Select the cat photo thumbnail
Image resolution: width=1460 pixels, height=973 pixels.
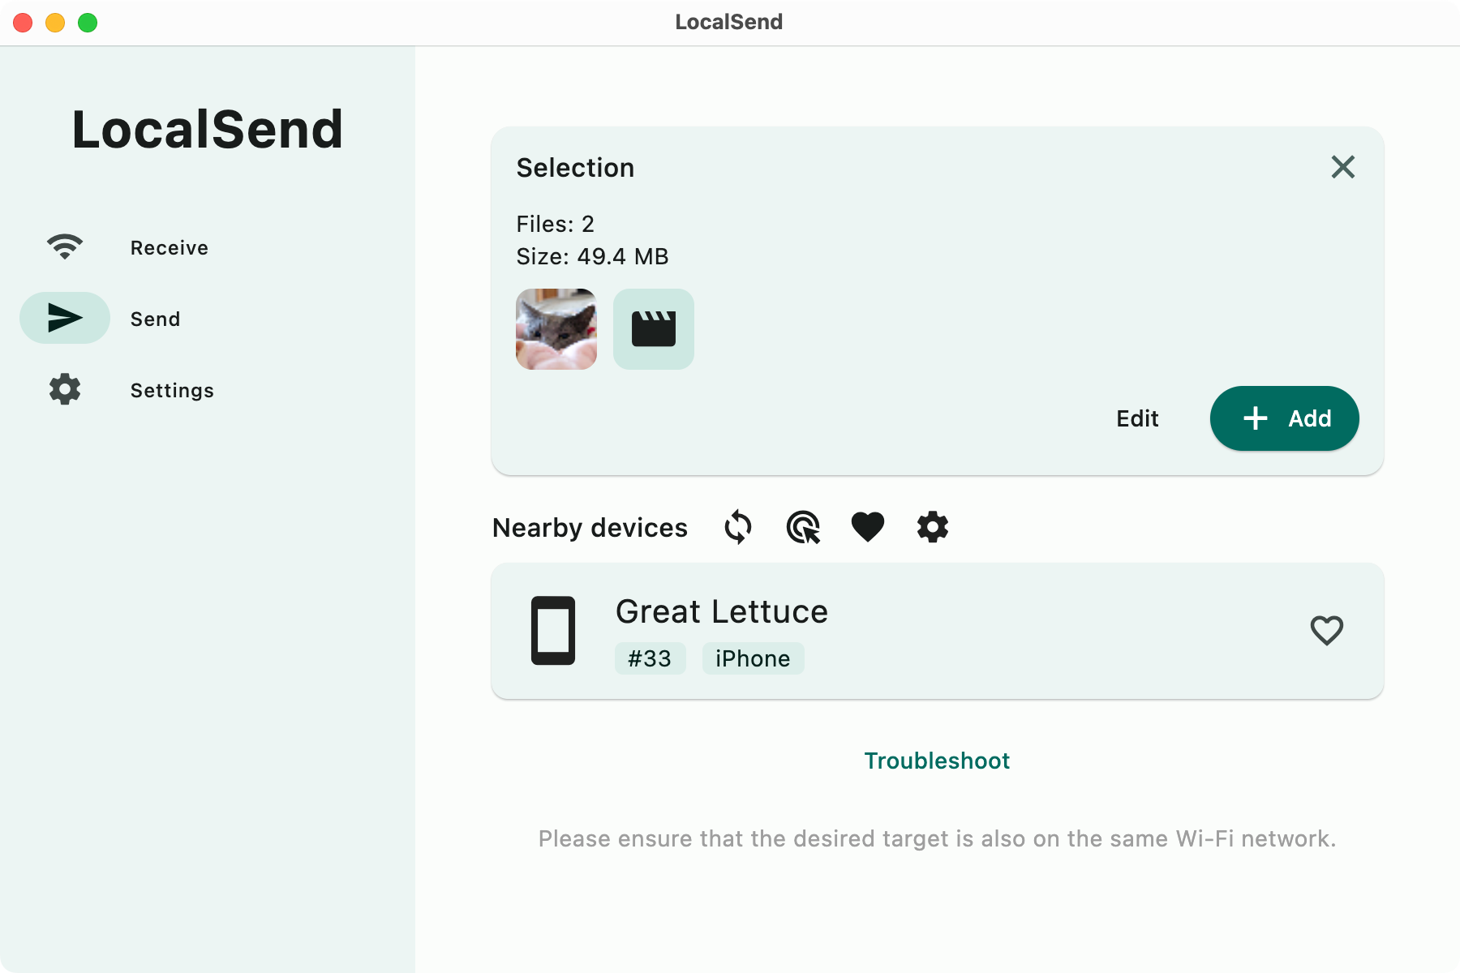tap(556, 328)
